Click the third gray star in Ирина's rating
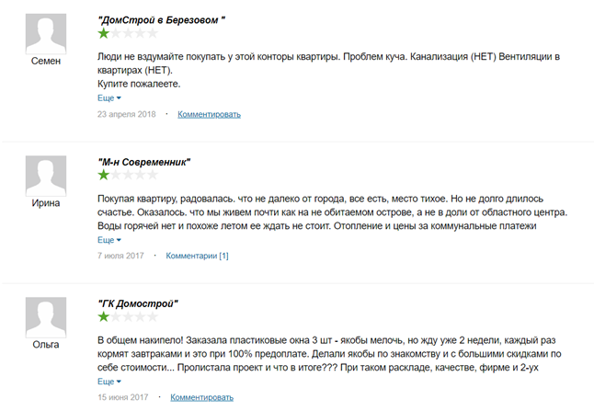Screen dimensions: 594x411 [128, 175]
